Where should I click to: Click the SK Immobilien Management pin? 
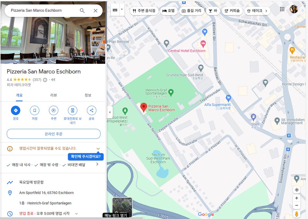tap(277, 121)
